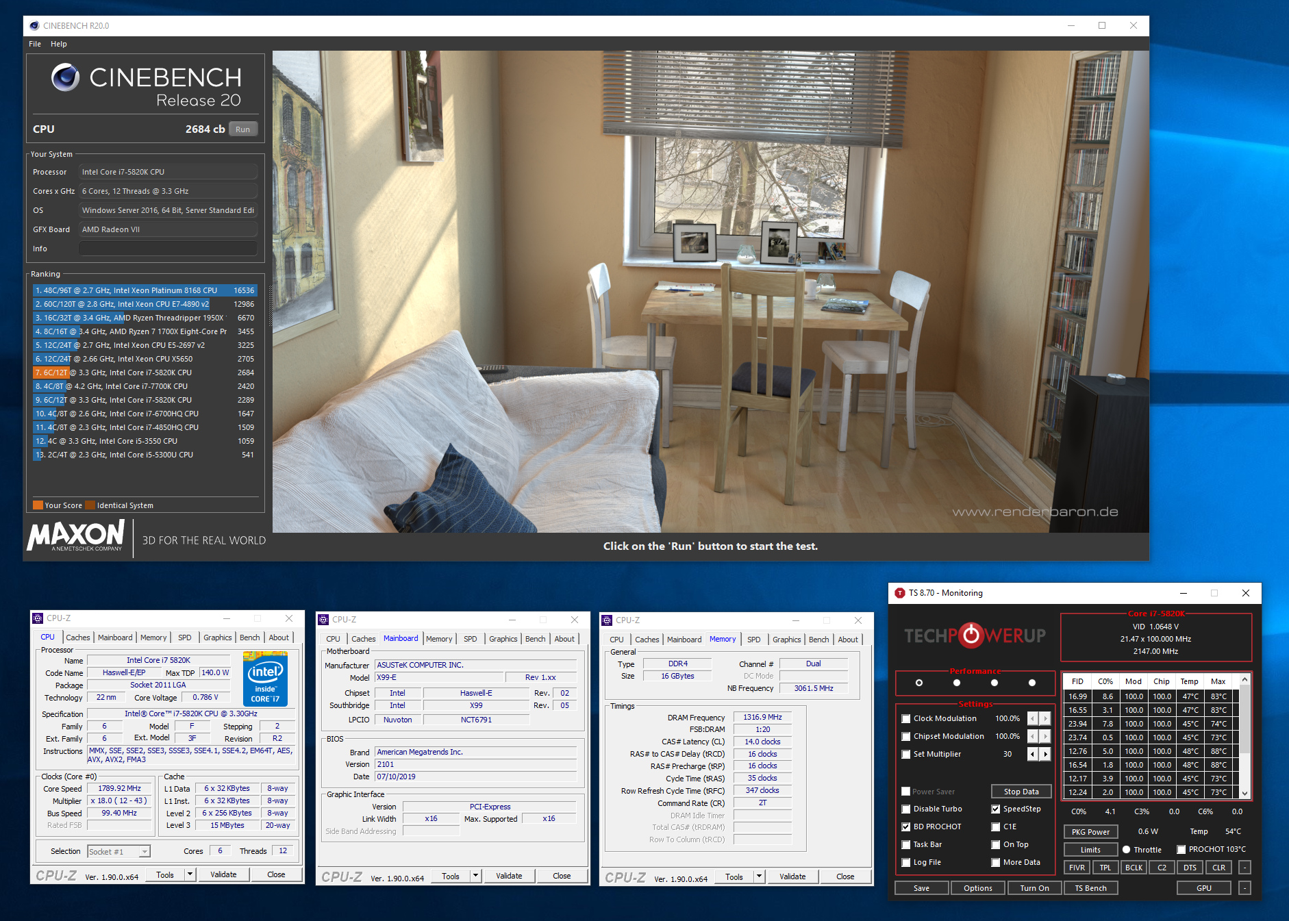Click the ThrottleStop icon in the TS 8.70 title bar
Image resolution: width=1289 pixels, height=921 pixels.
(899, 593)
